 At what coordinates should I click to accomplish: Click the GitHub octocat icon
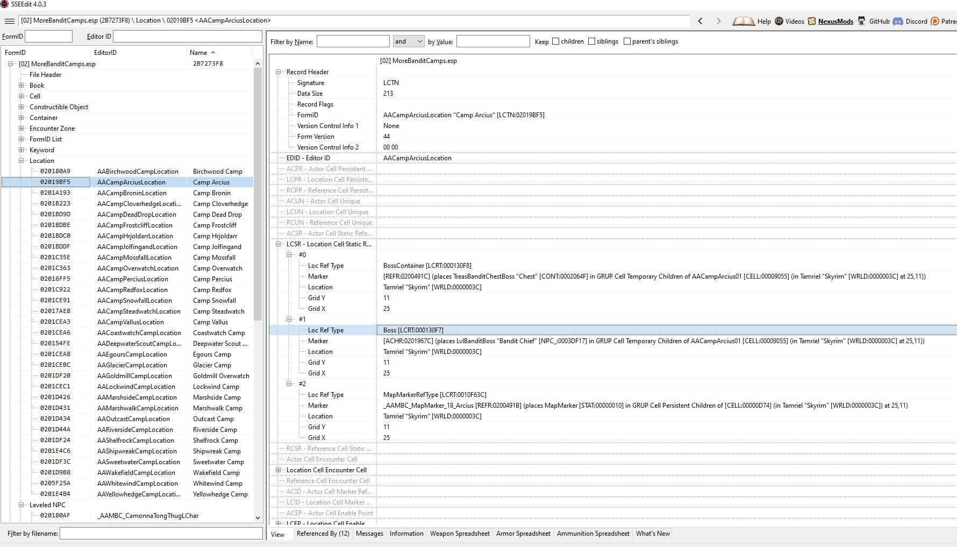pos(861,21)
